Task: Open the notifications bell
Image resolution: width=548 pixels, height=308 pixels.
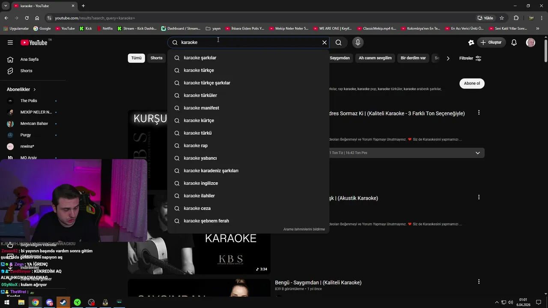Action: [x=514, y=42]
